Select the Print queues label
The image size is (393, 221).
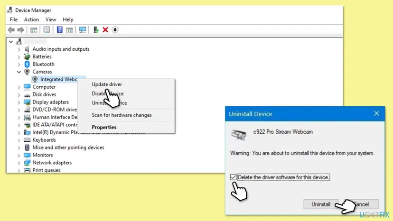(x=47, y=170)
